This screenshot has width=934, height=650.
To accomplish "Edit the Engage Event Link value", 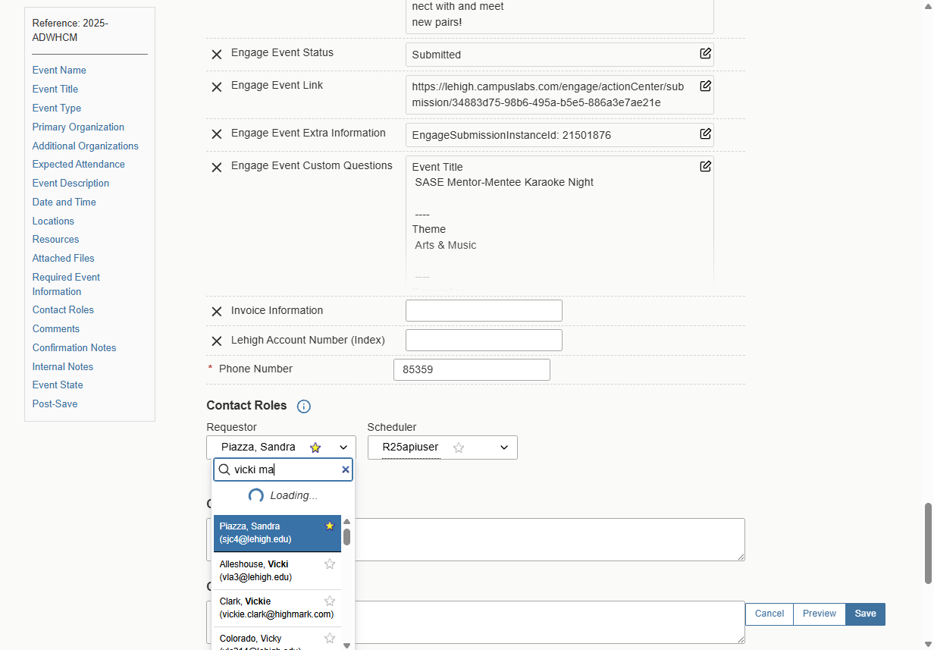I will tap(705, 86).
